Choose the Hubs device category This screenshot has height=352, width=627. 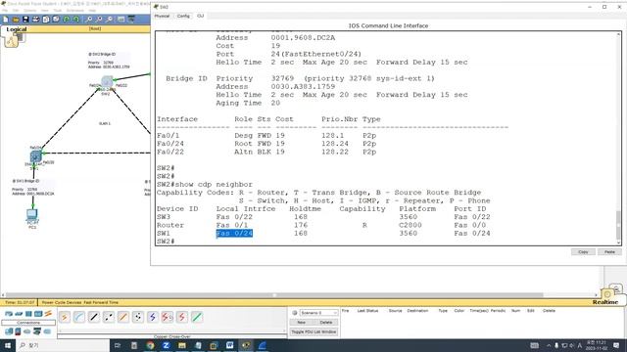(28, 314)
